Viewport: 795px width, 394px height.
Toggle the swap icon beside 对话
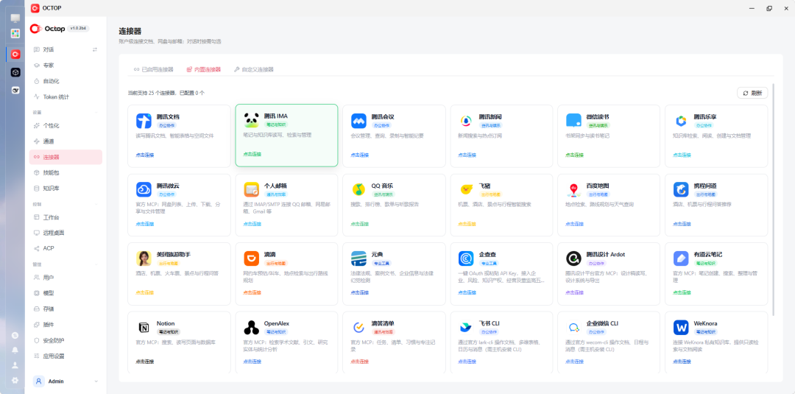pos(95,49)
